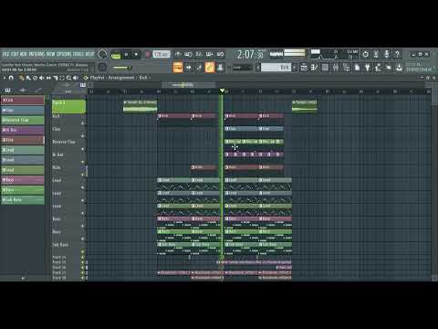Screen dimensions: 438x329
Task: Click the help question mark icon
Action: [x=397, y=55]
